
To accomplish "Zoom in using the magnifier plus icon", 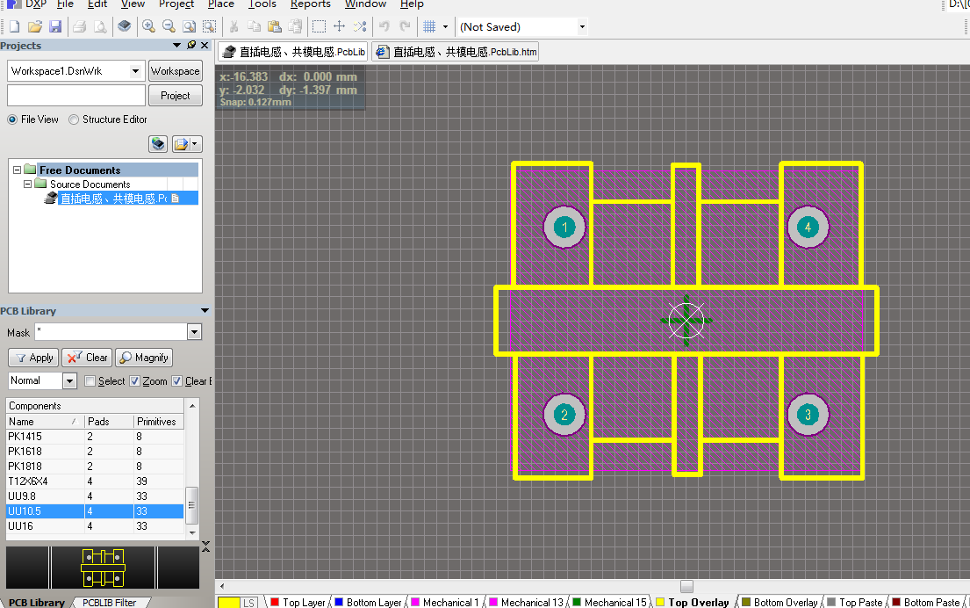I will pos(148,26).
